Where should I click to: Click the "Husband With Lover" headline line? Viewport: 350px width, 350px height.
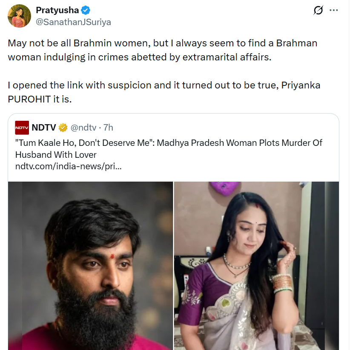pos(56,154)
